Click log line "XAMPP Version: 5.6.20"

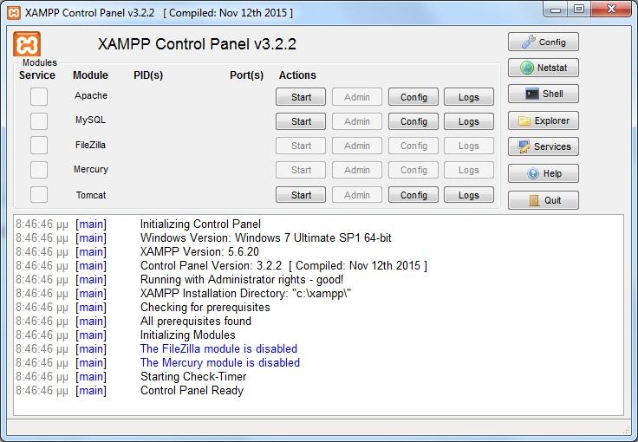pos(199,251)
